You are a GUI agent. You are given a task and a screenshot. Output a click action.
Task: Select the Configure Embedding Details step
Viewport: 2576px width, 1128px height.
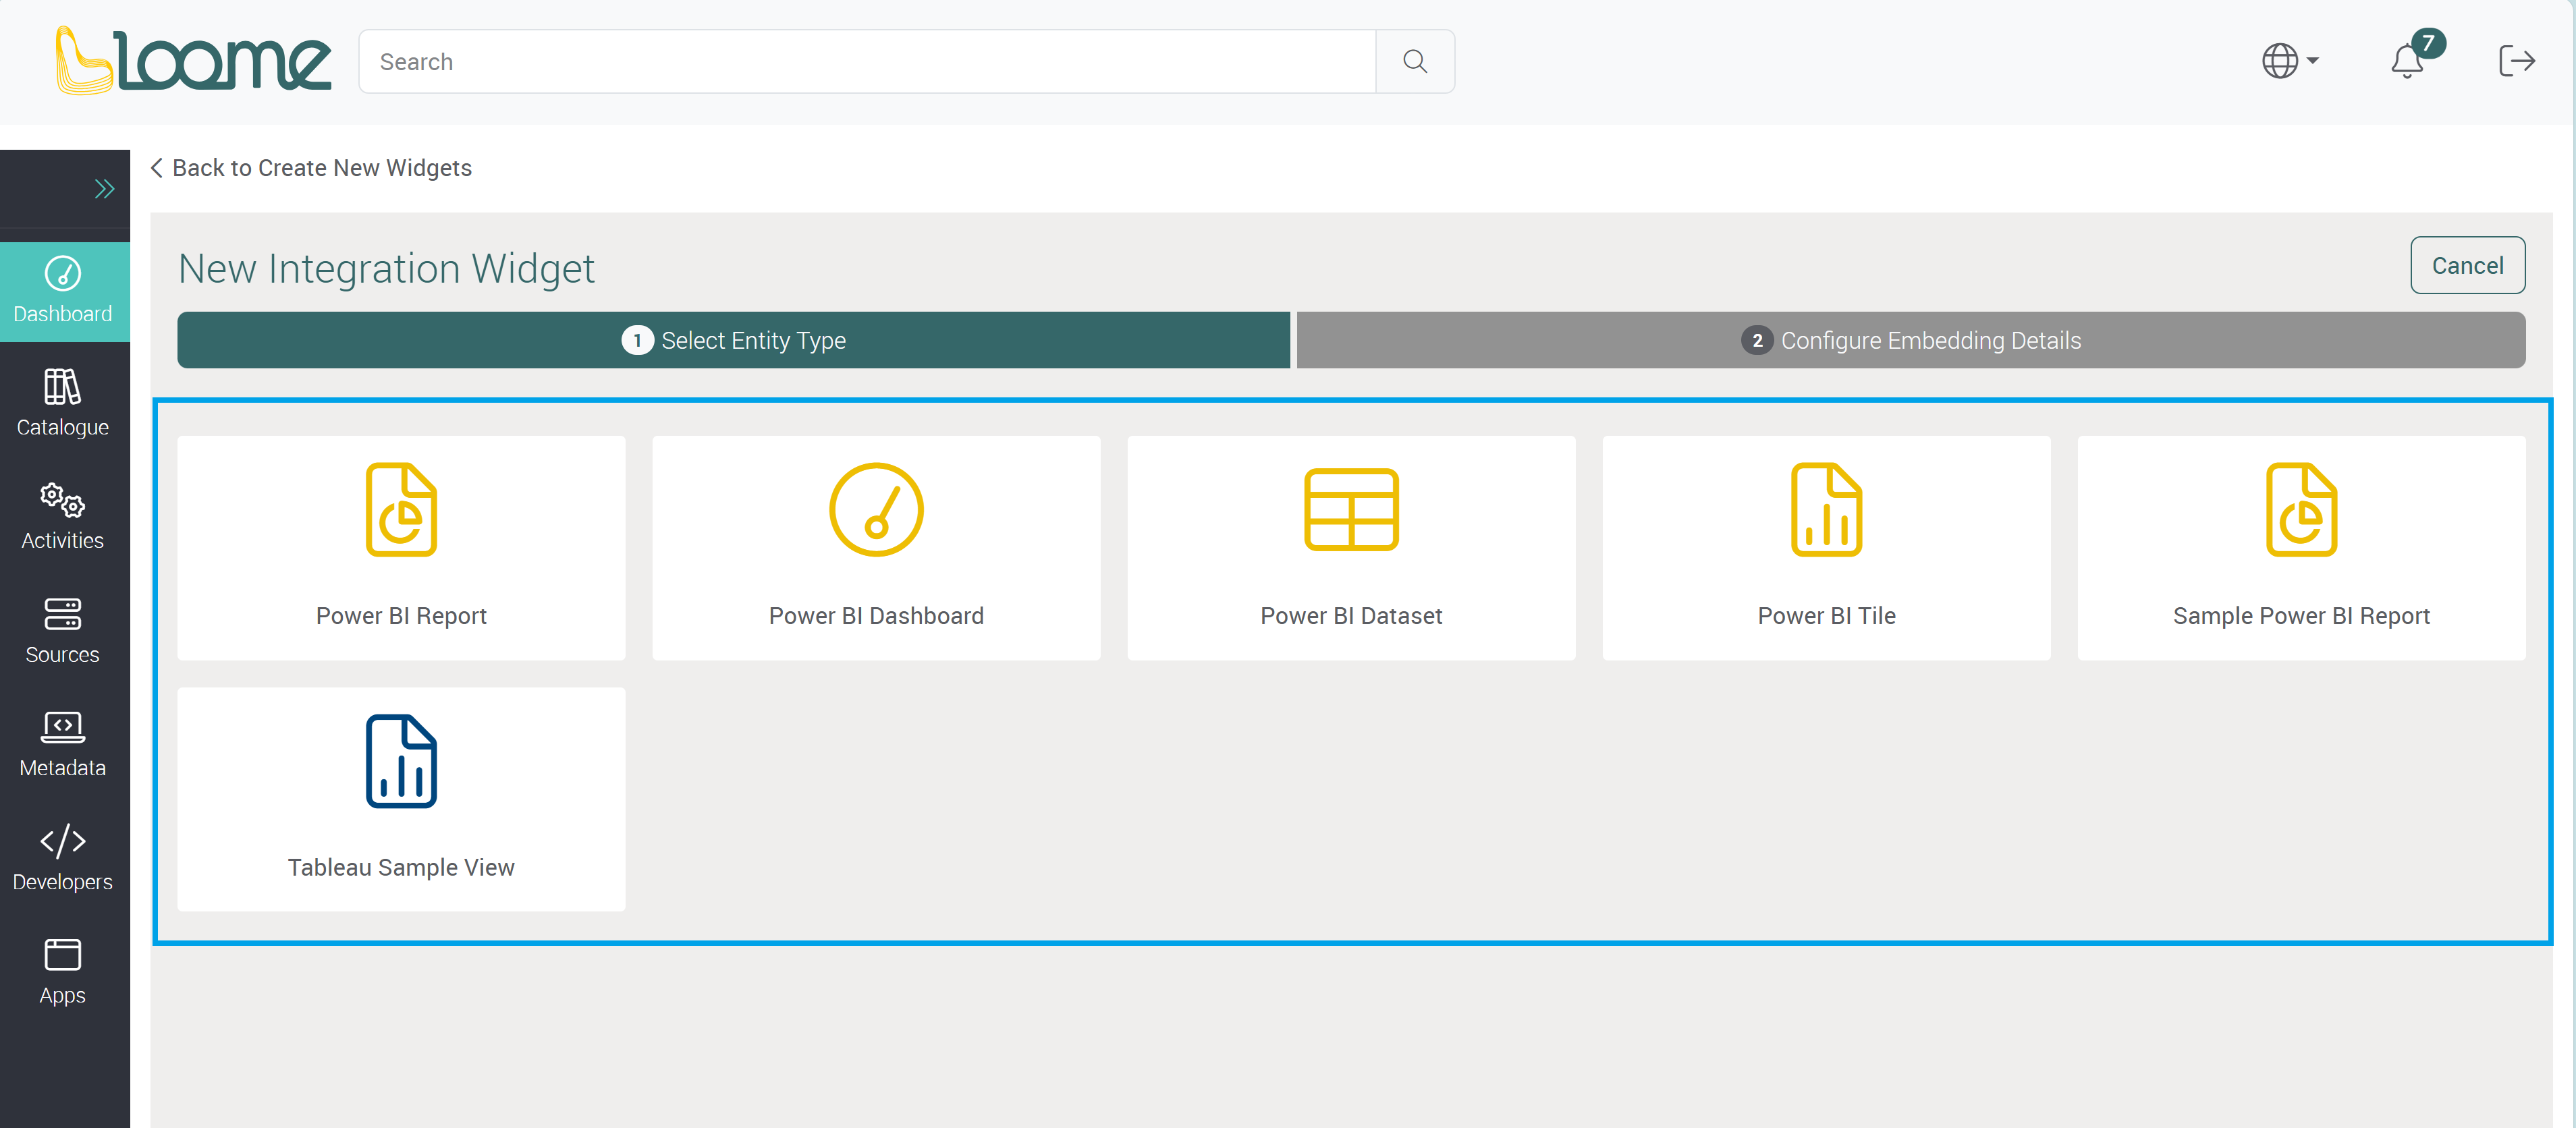(1911, 340)
